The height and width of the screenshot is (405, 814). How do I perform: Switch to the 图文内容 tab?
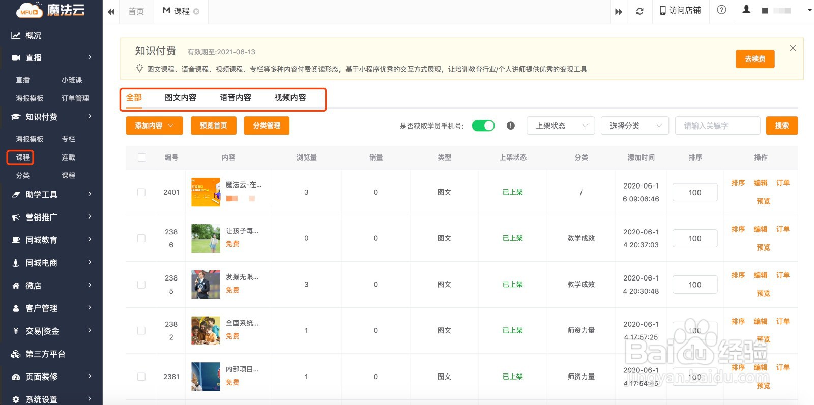pyautogui.click(x=181, y=98)
